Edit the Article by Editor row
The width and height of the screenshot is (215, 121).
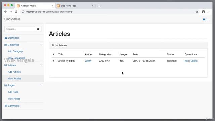coord(187,61)
